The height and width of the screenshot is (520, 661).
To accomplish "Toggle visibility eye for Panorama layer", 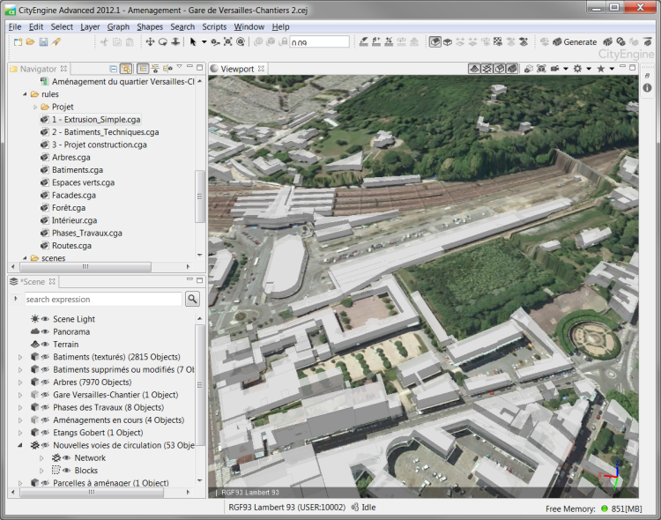I will point(45,331).
